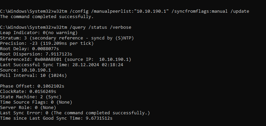Click the first w32tm /config command line

pos(125,11)
